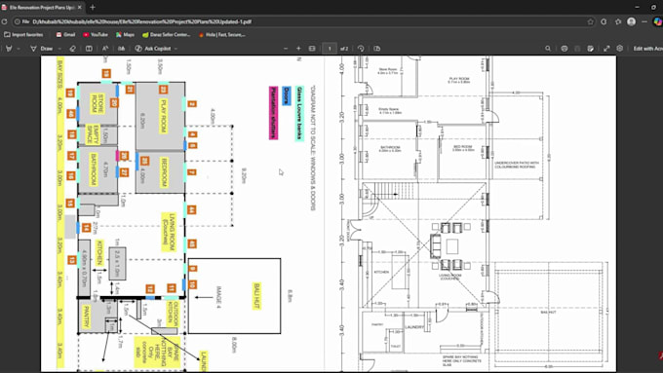Click the IMAGE 4 label
Image resolution: width=663 pixels, height=373 pixels.
pos(219,296)
